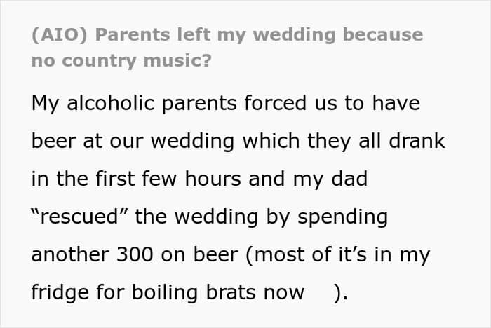This screenshot has height=328, width=491.
Task: Click the word "spending" in the body
Action: click(342, 217)
